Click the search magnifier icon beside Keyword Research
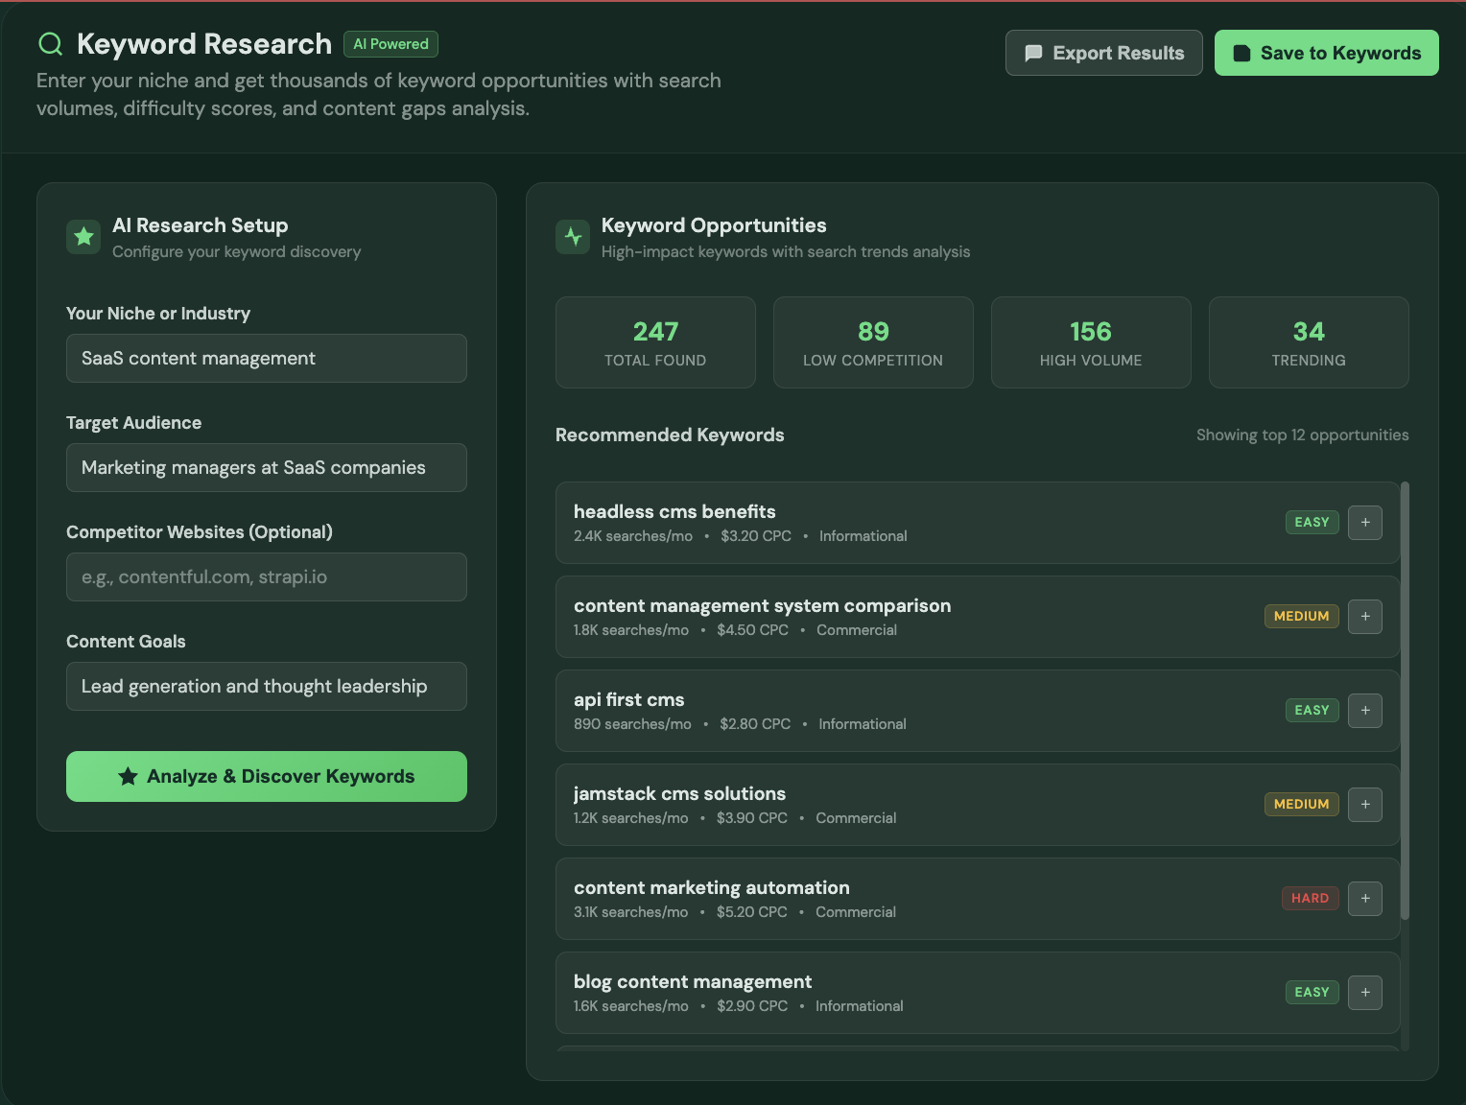This screenshot has width=1466, height=1105. pyautogui.click(x=50, y=44)
